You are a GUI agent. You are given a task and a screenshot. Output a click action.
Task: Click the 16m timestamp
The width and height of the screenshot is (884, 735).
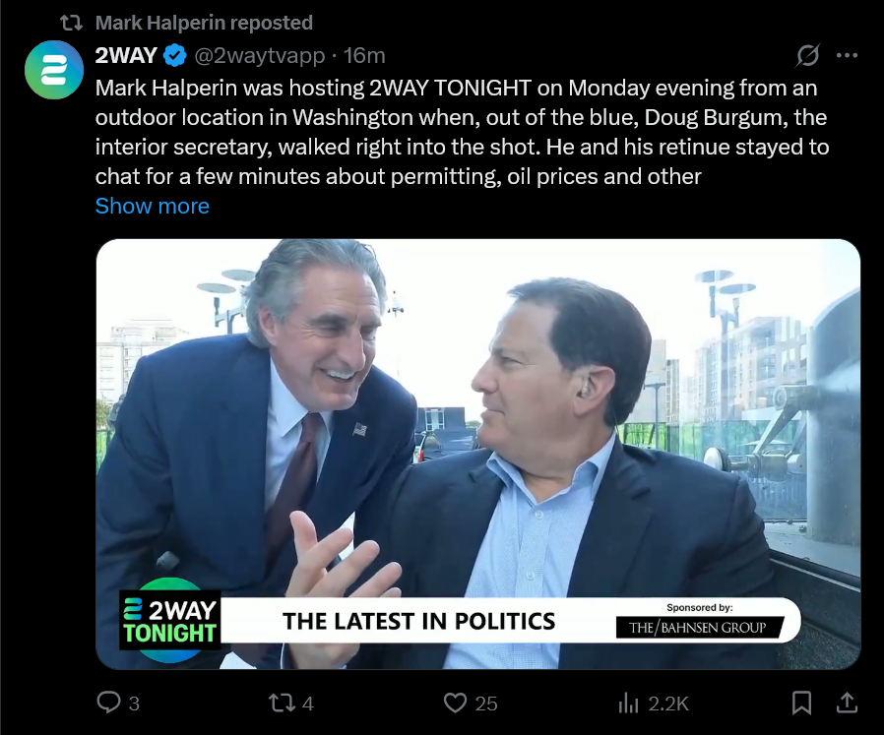(x=364, y=55)
